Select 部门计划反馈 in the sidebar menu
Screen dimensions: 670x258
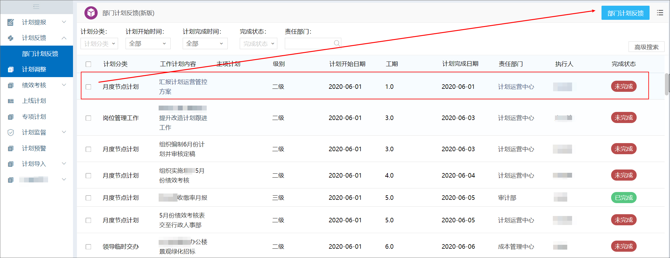tap(40, 54)
